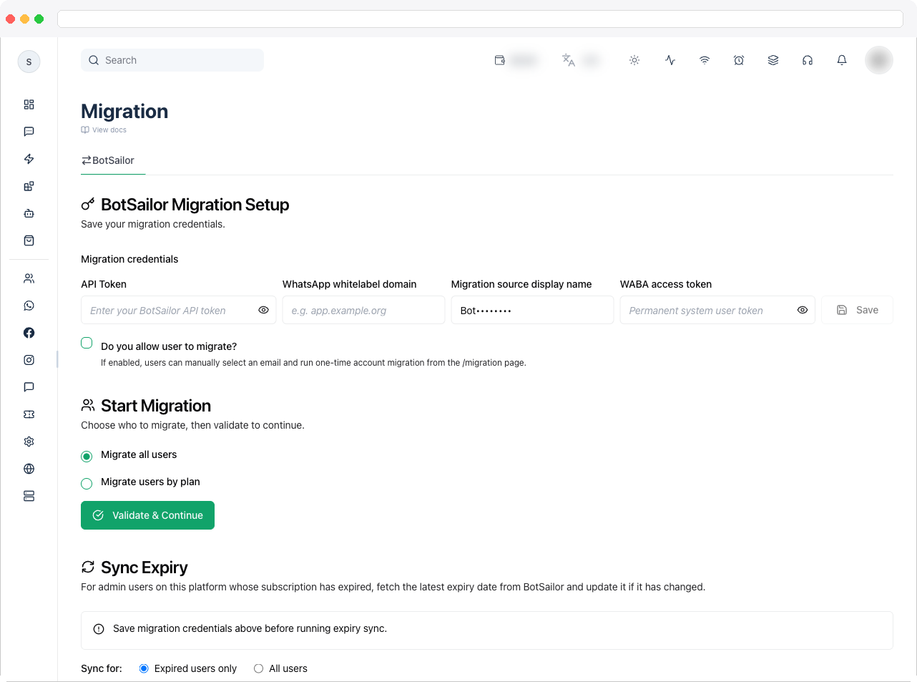Open the settings gear icon in sidebar
The width and height of the screenshot is (917, 682).
click(29, 442)
